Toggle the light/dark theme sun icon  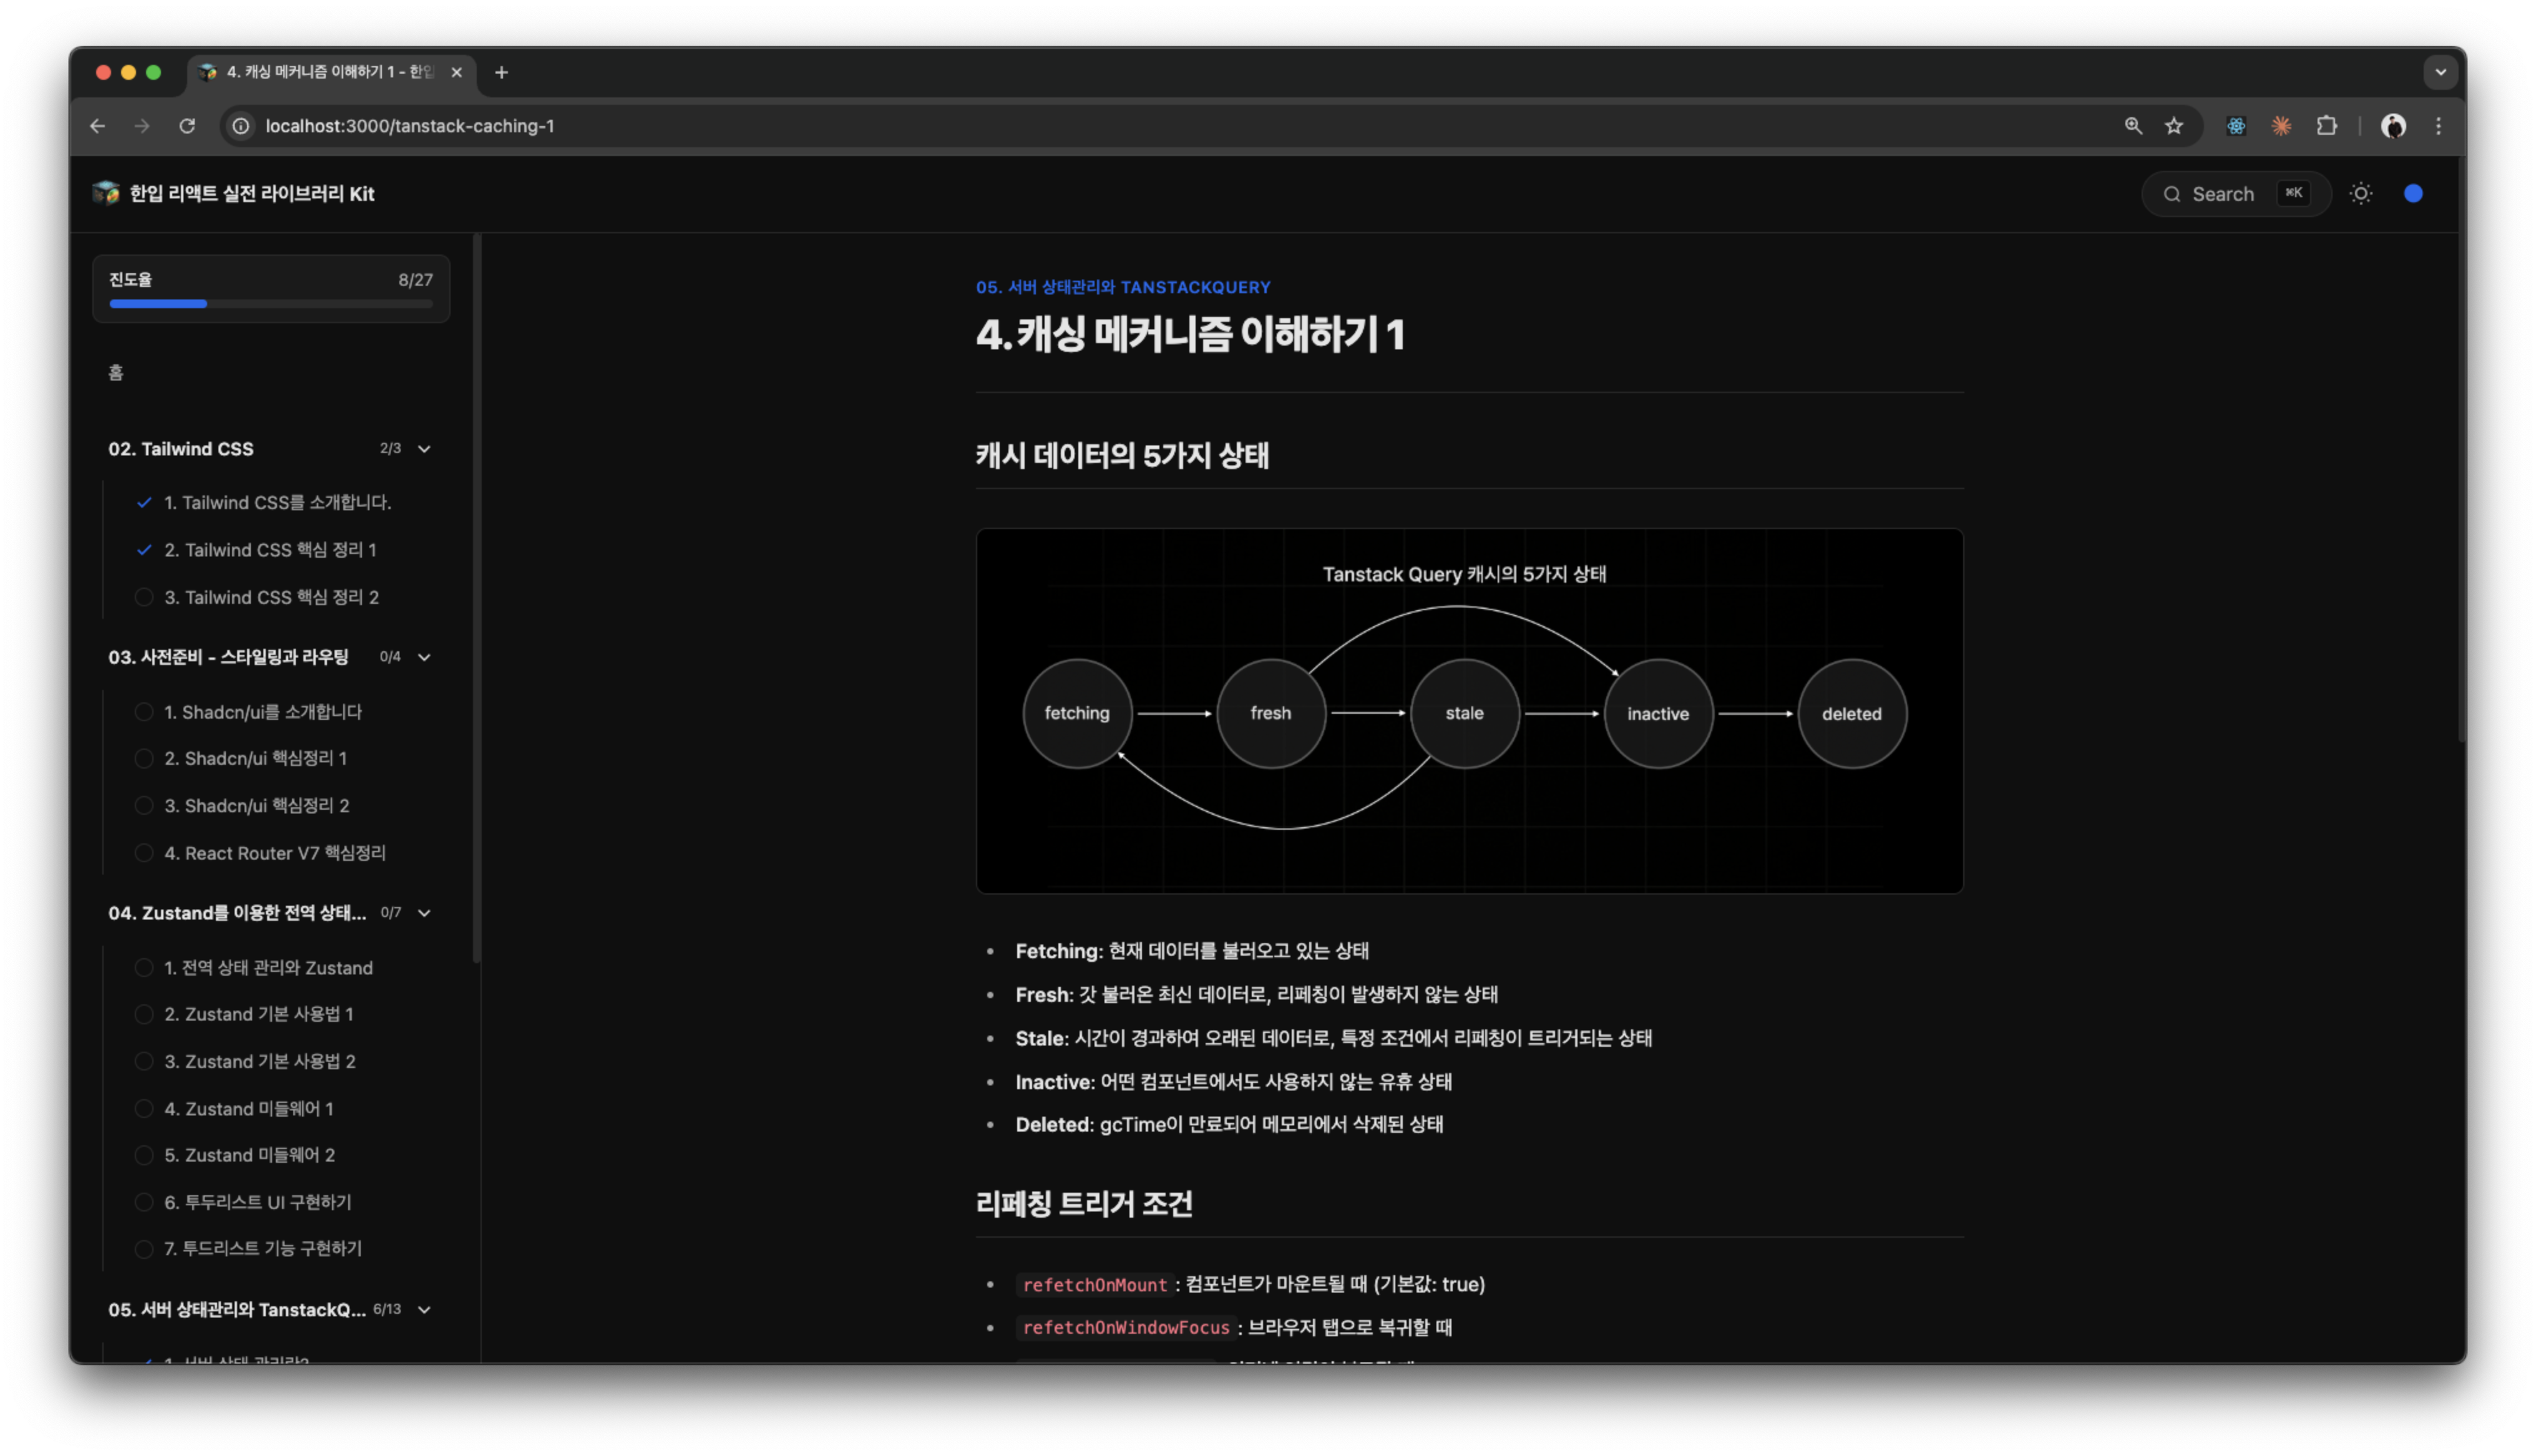click(2361, 193)
